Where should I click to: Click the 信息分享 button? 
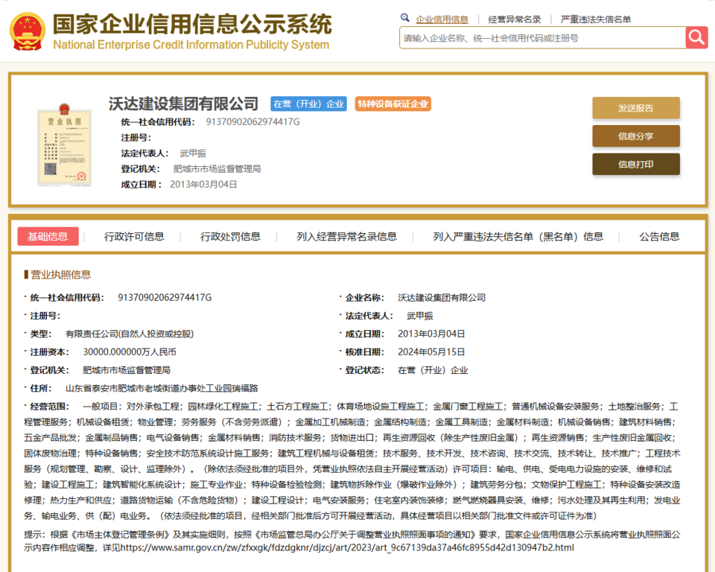(x=635, y=136)
